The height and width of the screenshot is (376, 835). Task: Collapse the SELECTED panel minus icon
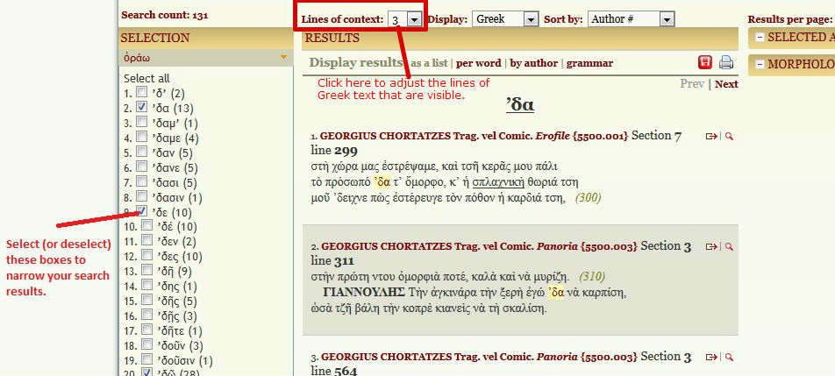760,38
